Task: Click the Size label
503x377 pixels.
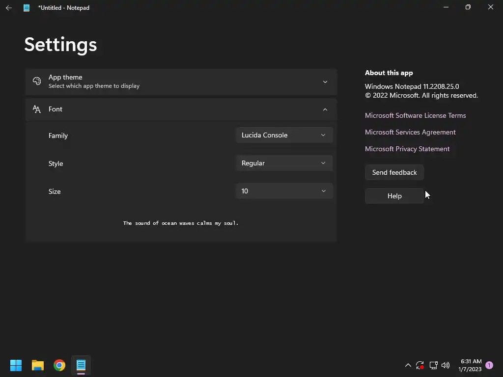Action: [55, 191]
